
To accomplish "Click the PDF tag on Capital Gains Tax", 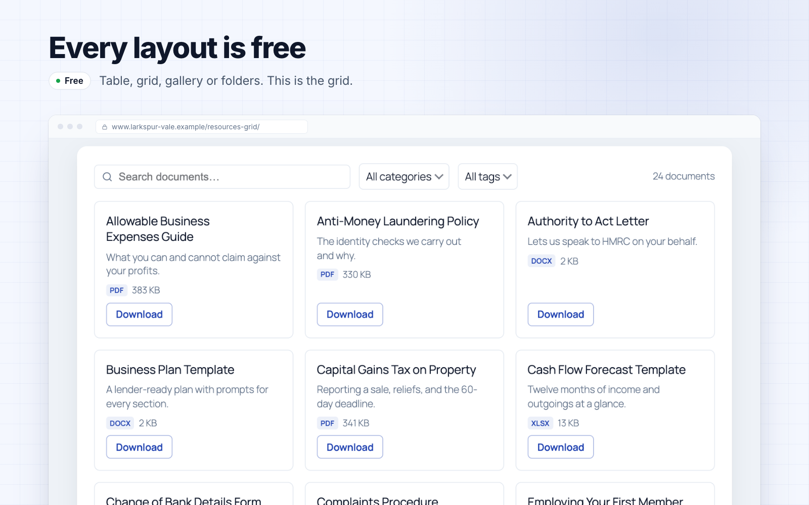I will click(x=327, y=423).
